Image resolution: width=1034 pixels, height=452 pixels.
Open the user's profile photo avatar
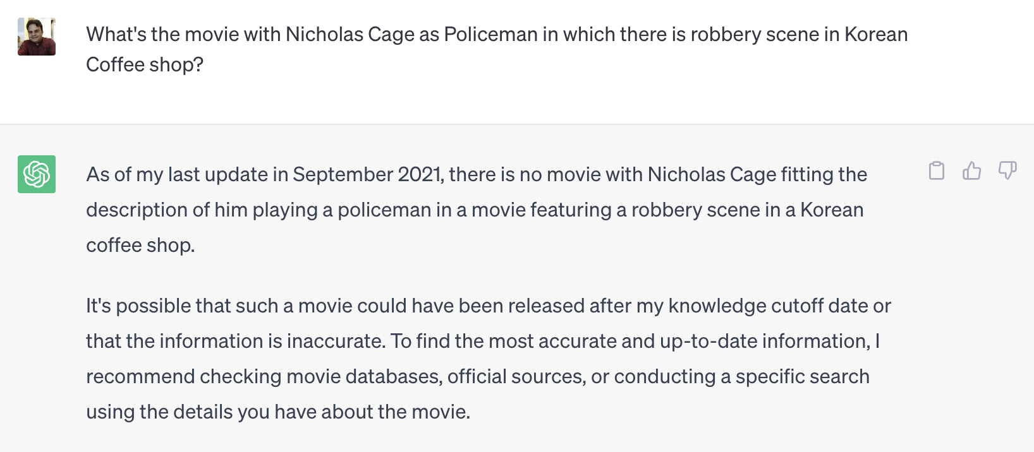(37, 37)
